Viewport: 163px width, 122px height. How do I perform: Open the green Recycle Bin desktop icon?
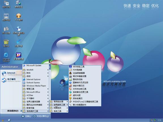click(6, 43)
